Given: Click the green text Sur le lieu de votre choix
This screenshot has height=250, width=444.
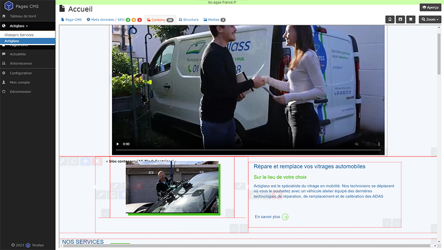Looking at the screenshot, I should point(280,177).
